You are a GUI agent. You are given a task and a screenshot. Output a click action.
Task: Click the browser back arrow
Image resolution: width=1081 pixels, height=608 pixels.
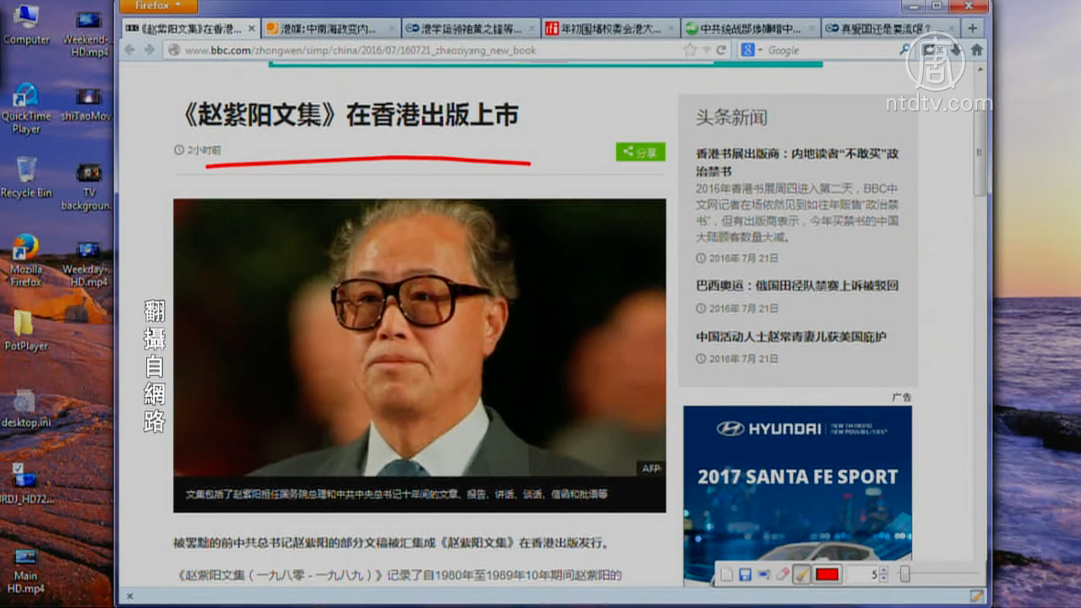click(130, 50)
